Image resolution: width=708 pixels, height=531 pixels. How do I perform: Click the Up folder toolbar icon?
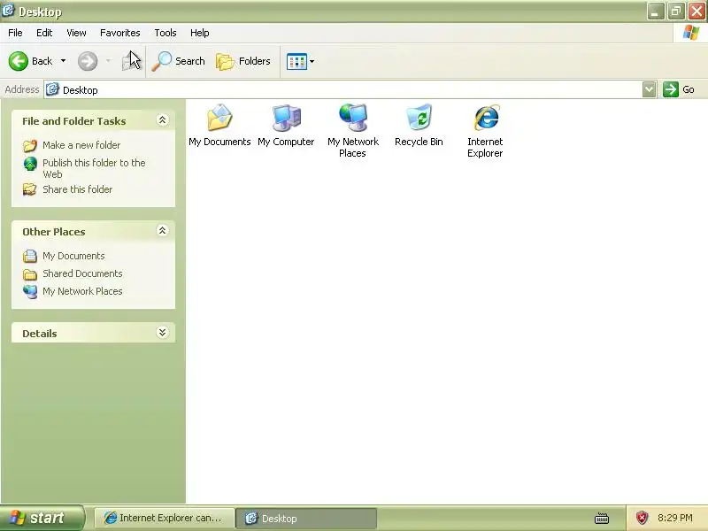[130, 61]
